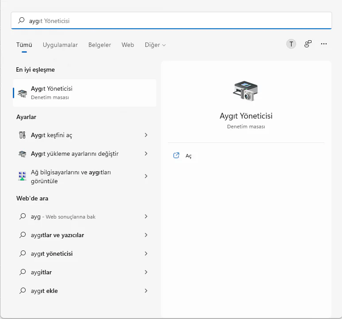Image resolution: width=342 pixels, height=319 pixels.
Task: Click the Aygıt yükleme ayarlarını değiştir icon
Action: (23, 154)
